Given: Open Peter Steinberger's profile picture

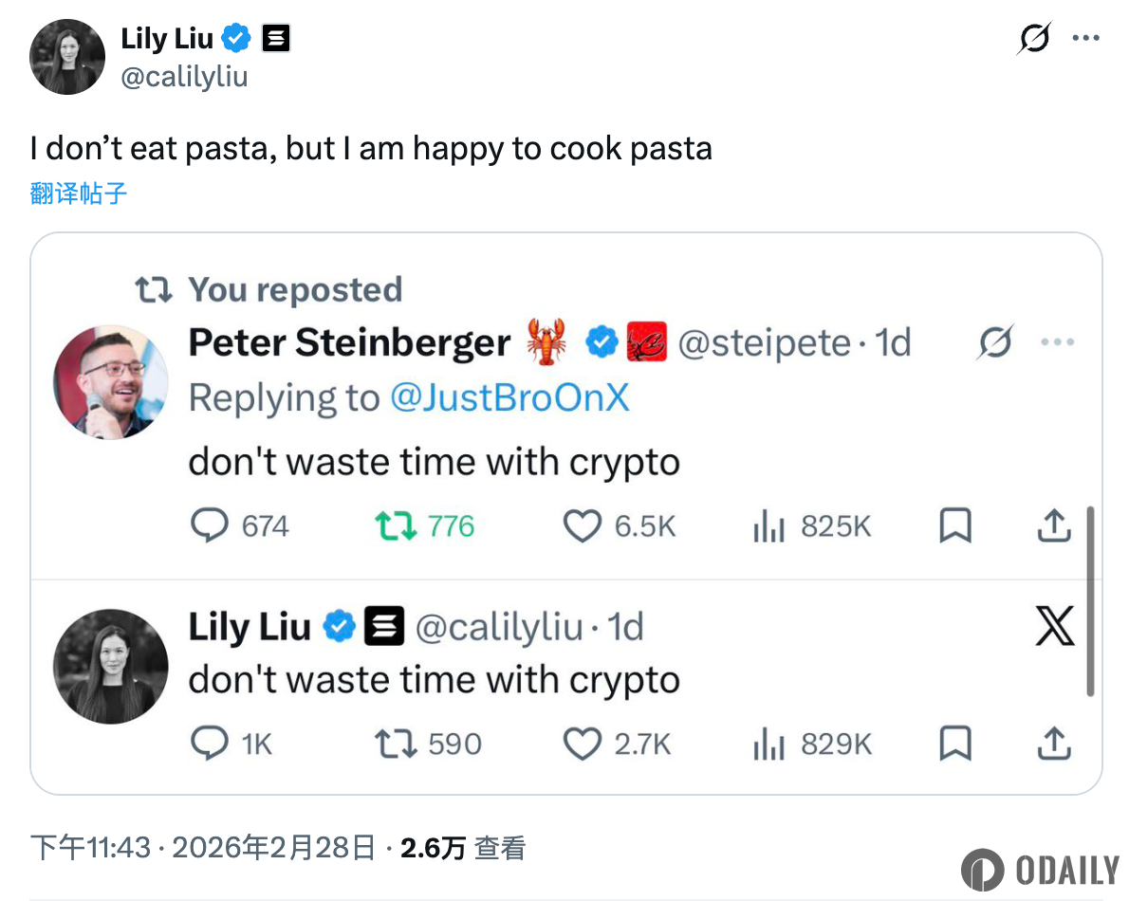Looking at the screenshot, I should pos(111,382).
